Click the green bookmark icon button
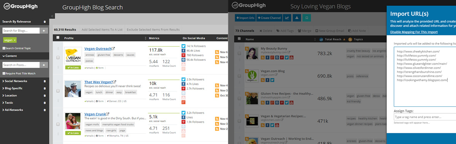 [x=307, y=17]
